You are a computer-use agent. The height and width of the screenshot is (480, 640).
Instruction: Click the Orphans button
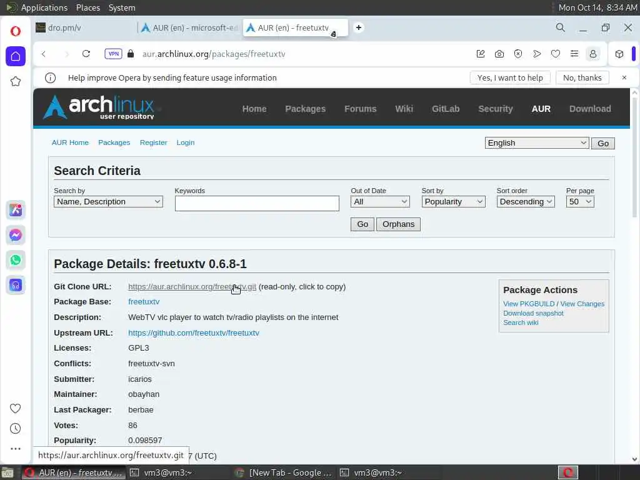point(398,224)
